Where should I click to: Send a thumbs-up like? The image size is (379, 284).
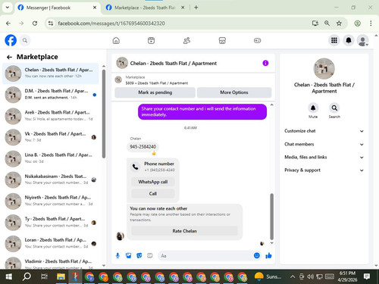[268, 256]
